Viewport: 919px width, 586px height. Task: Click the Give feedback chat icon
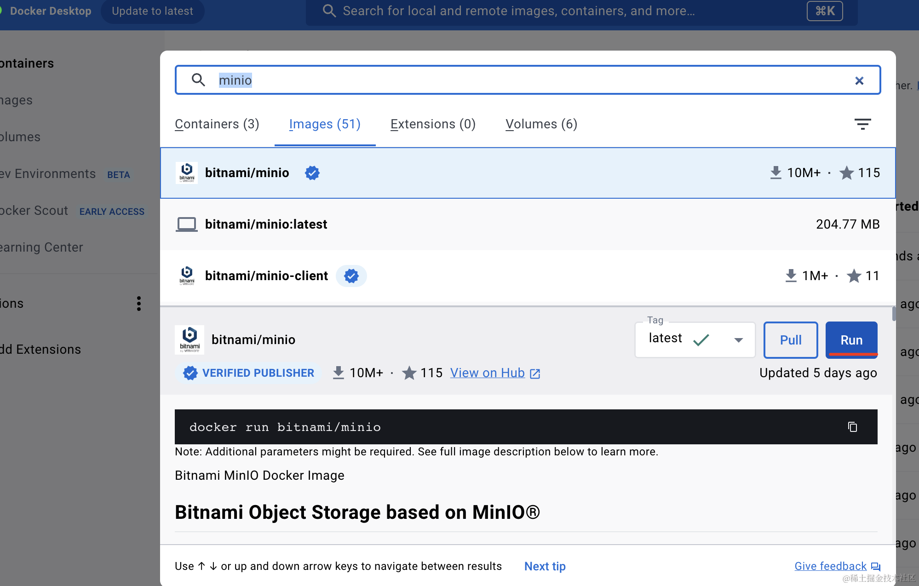point(876,567)
